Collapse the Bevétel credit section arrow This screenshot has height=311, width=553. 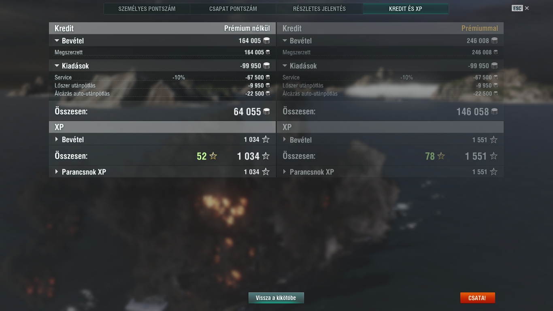coord(57,41)
